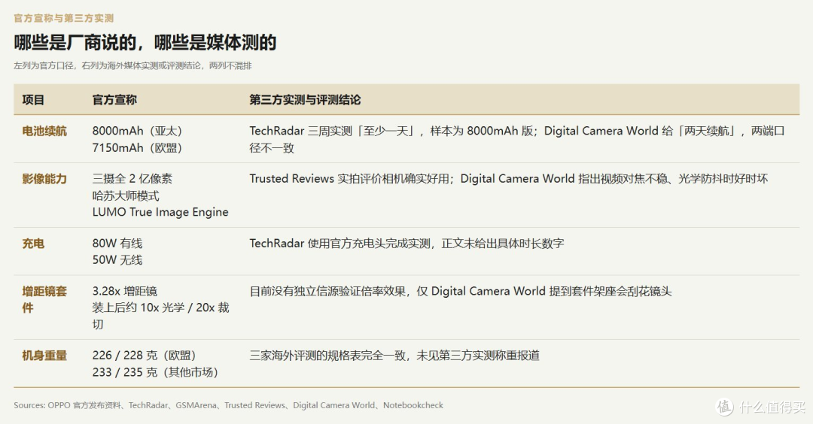Click the text '233 / 235 克（其他市场）'
Screen dimensions: 813x424
(x=155, y=371)
